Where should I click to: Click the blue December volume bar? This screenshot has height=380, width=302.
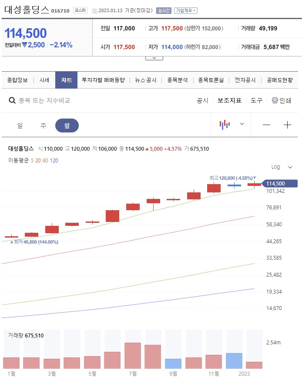click(x=234, y=361)
